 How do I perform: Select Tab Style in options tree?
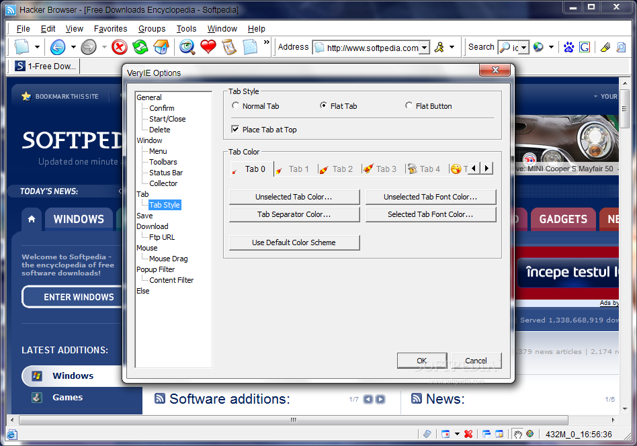pyautogui.click(x=165, y=205)
